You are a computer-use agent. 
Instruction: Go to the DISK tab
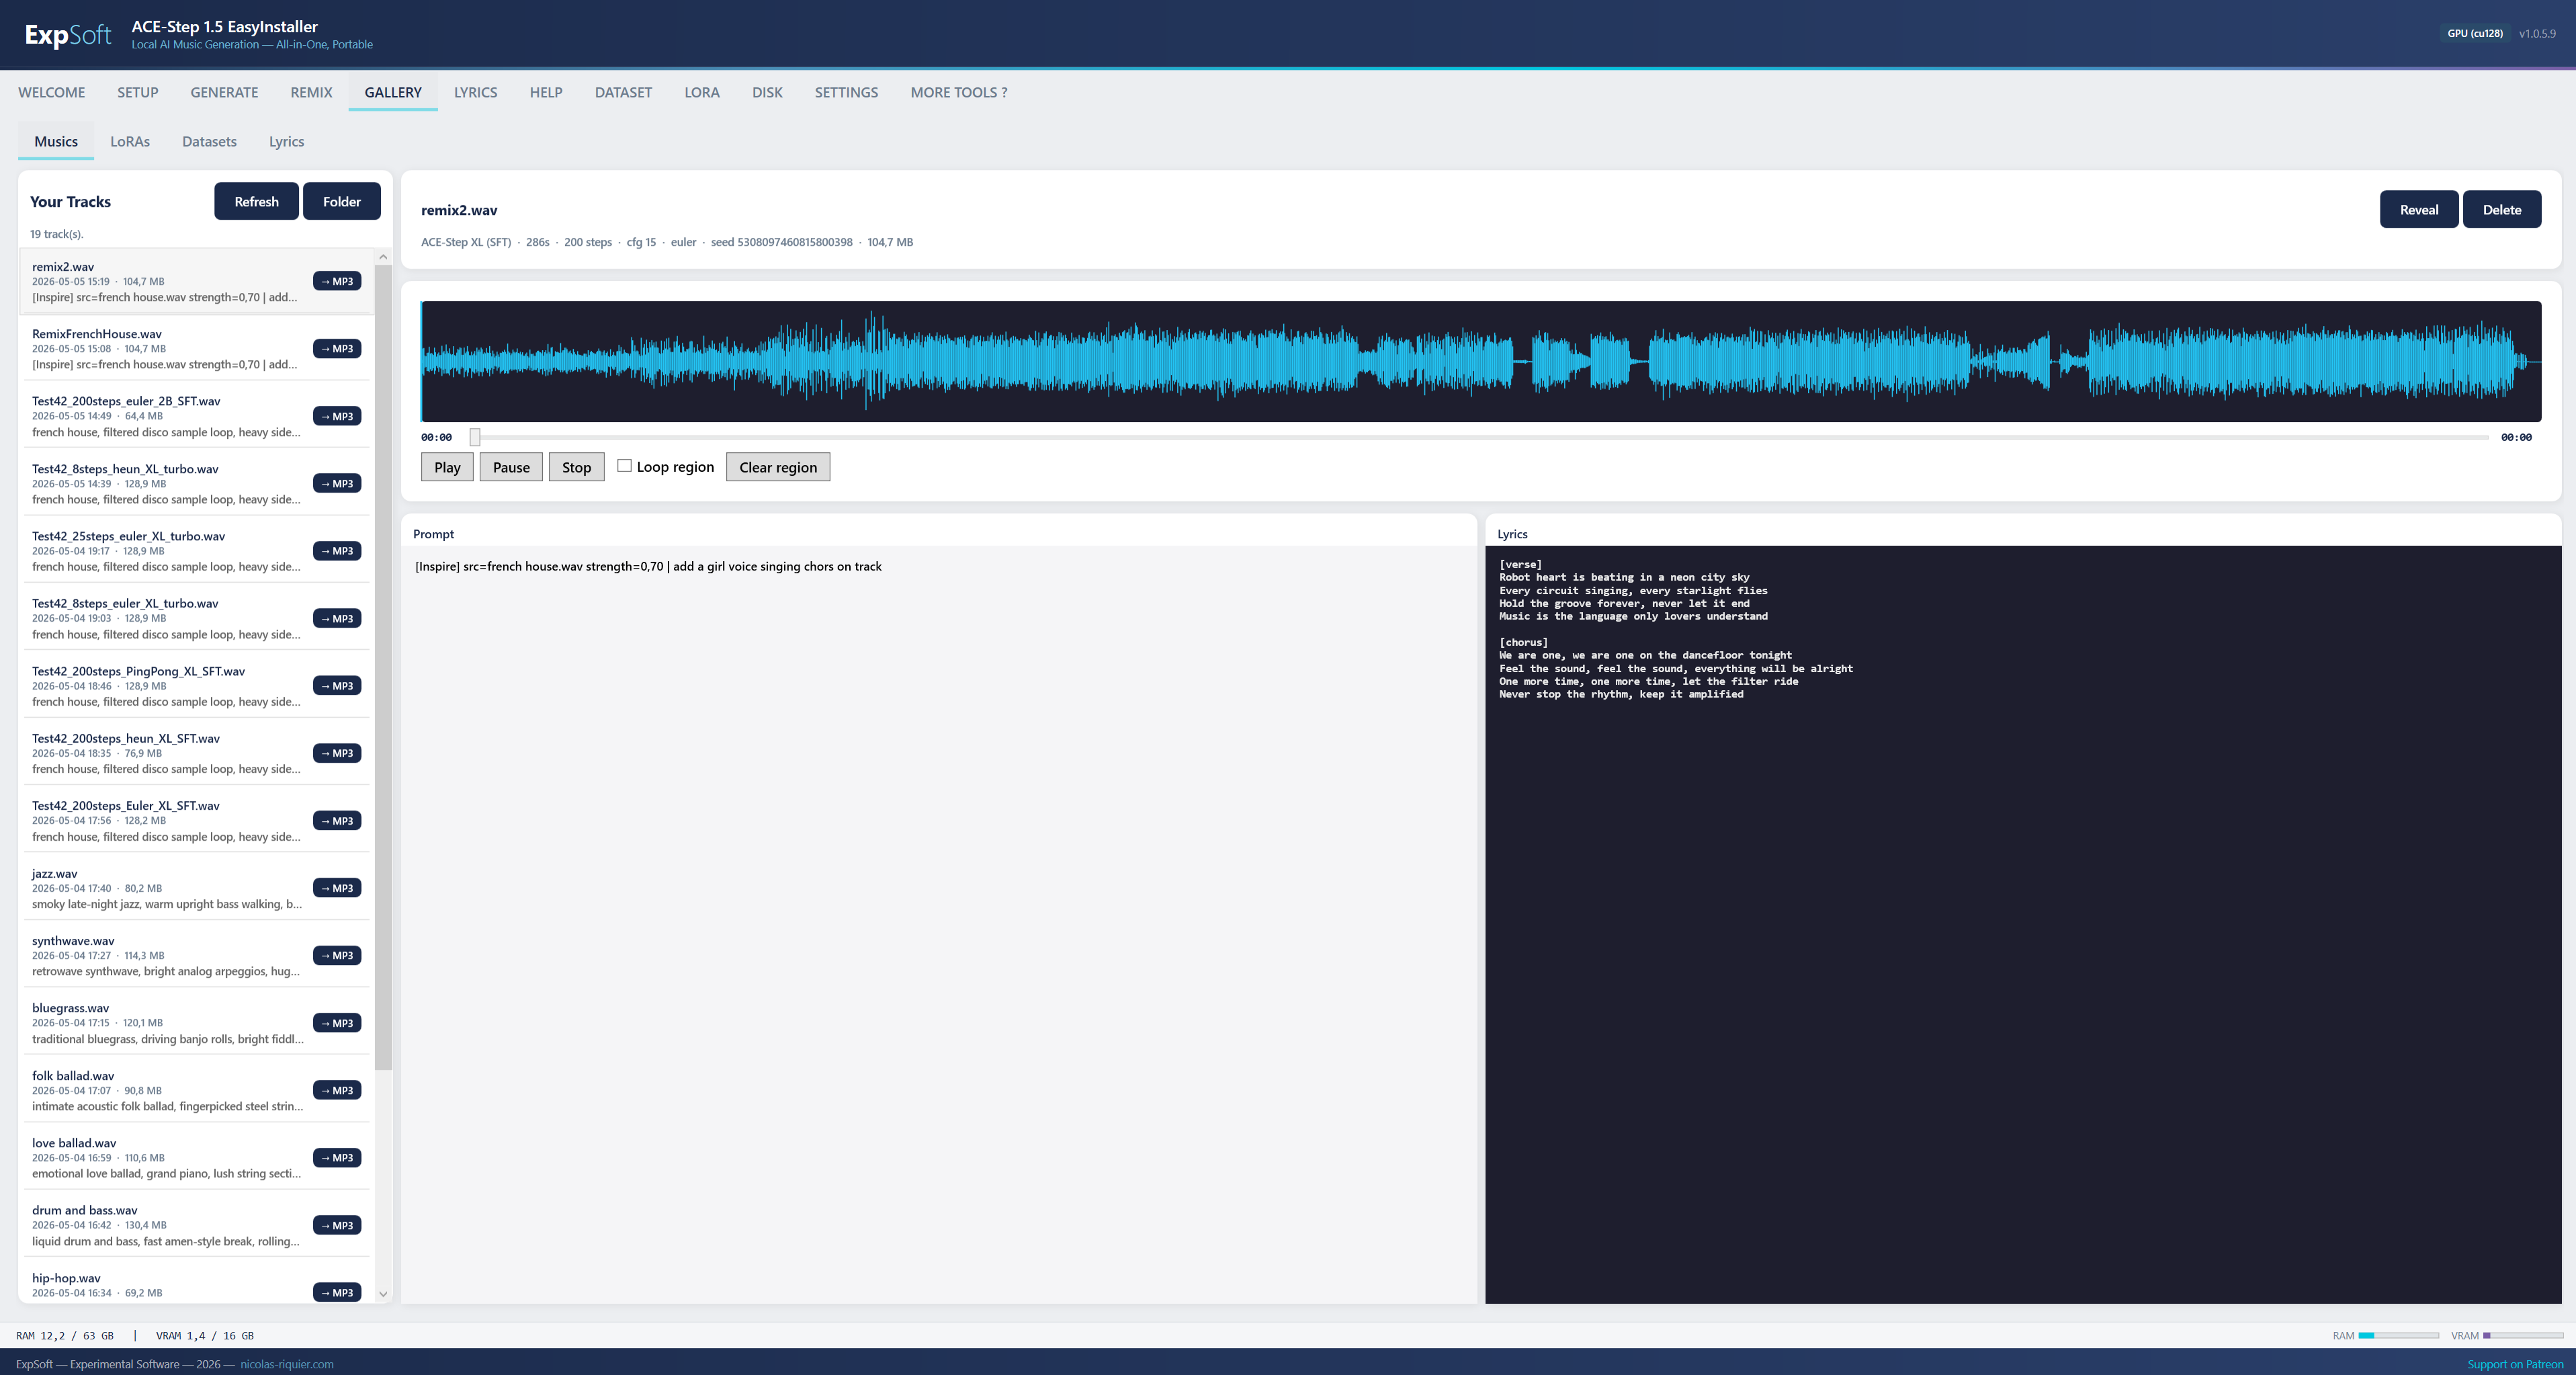tap(767, 92)
